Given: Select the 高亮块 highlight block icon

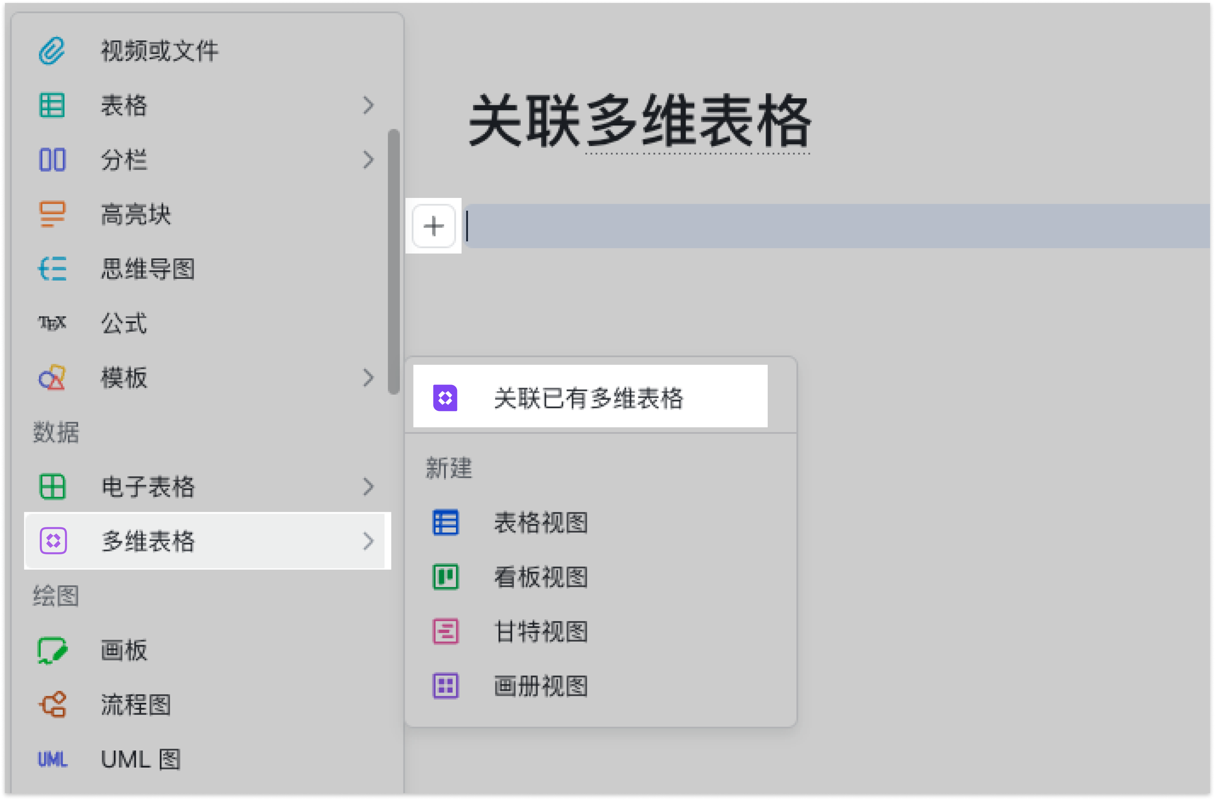Looking at the screenshot, I should (52, 215).
